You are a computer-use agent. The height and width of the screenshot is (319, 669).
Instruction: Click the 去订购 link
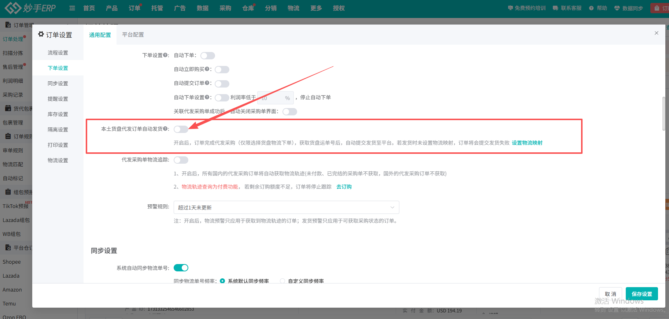(344, 187)
